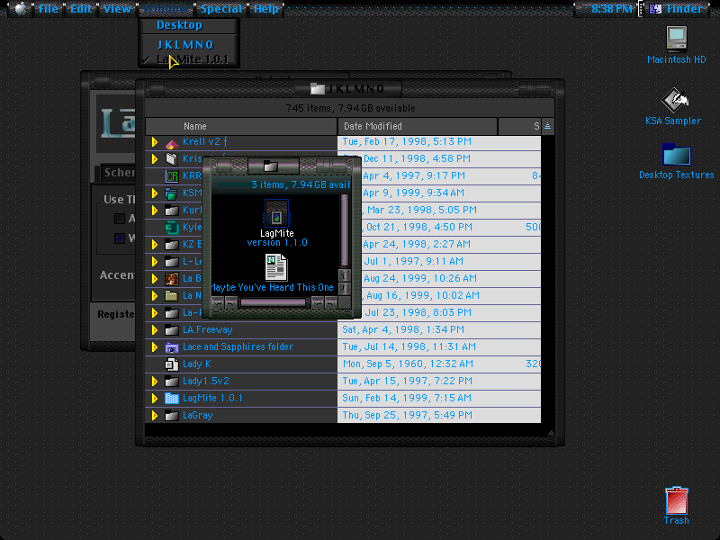Open the View menu

pyautogui.click(x=117, y=9)
